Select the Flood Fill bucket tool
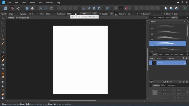 pos(3,65)
